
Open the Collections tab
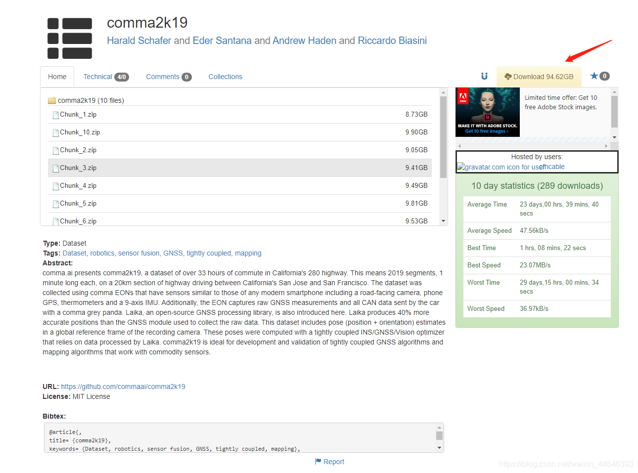tap(225, 77)
